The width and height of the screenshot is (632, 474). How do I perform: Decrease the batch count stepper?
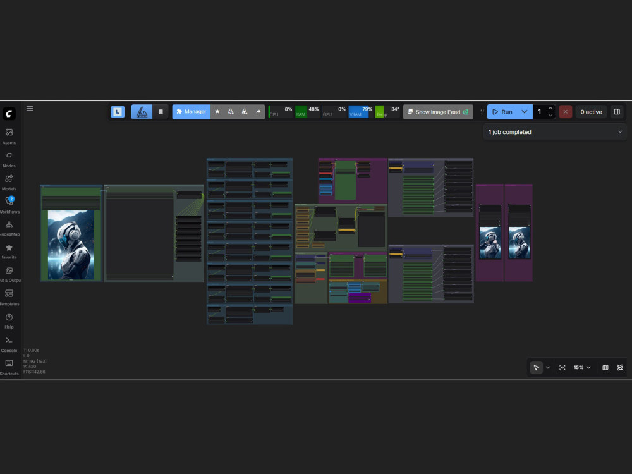click(550, 116)
